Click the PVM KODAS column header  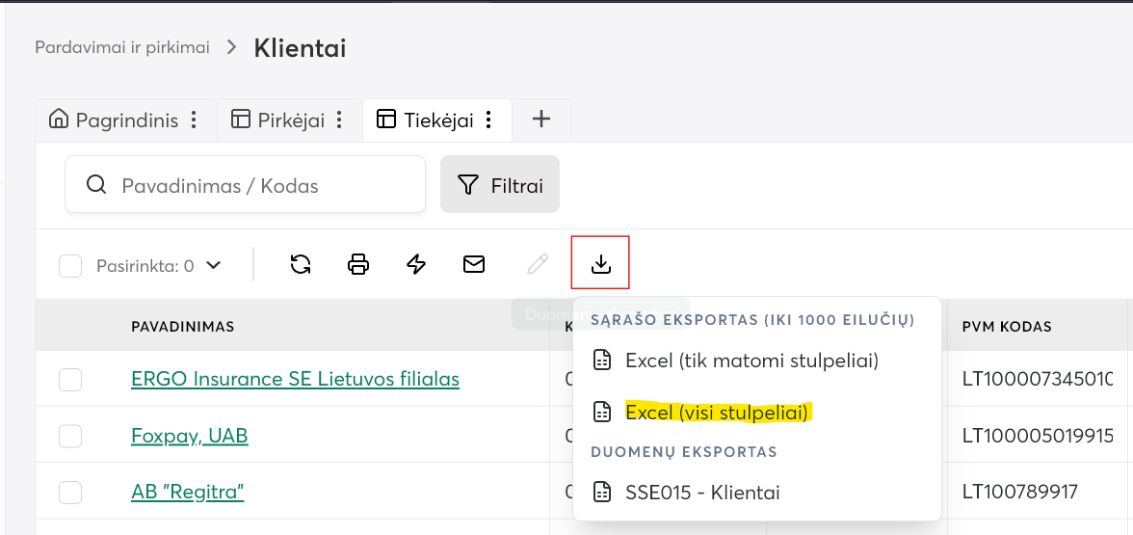(x=1007, y=327)
